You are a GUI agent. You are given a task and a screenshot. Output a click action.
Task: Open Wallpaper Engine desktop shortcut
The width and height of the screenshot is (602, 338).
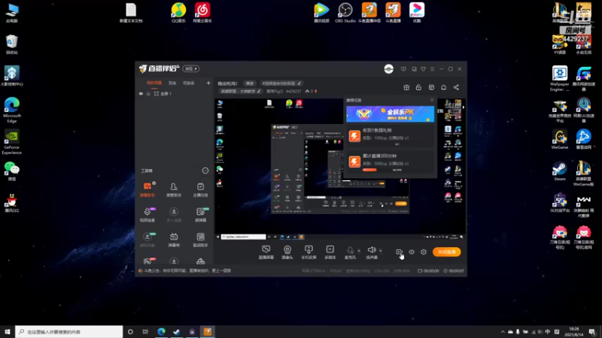pyautogui.click(x=559, y=79)
